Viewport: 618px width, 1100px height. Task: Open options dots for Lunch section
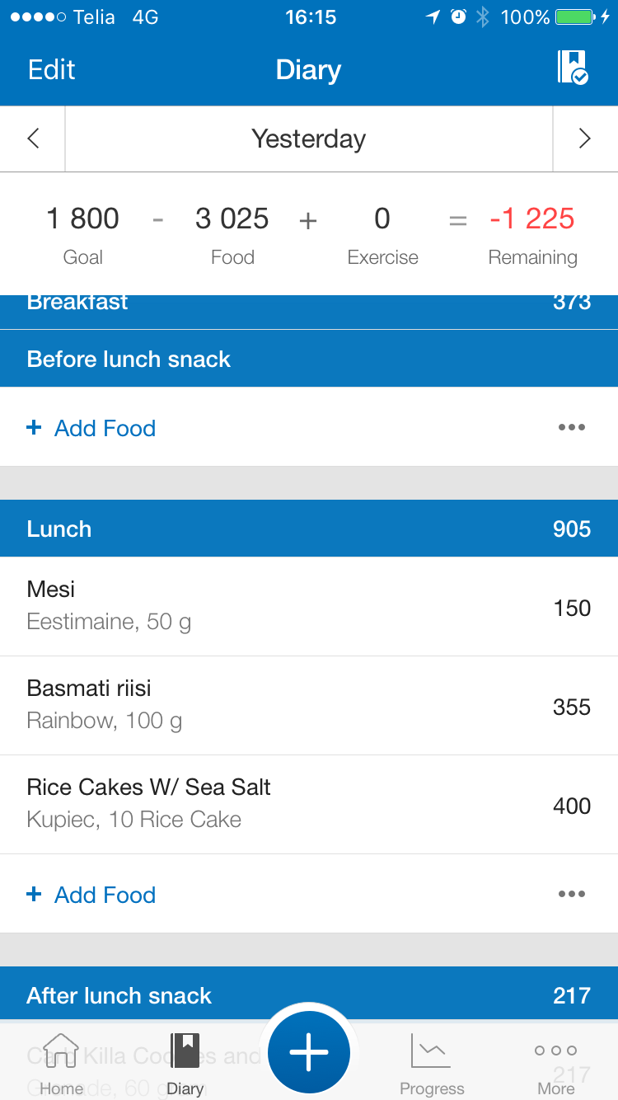coord(571,894)
